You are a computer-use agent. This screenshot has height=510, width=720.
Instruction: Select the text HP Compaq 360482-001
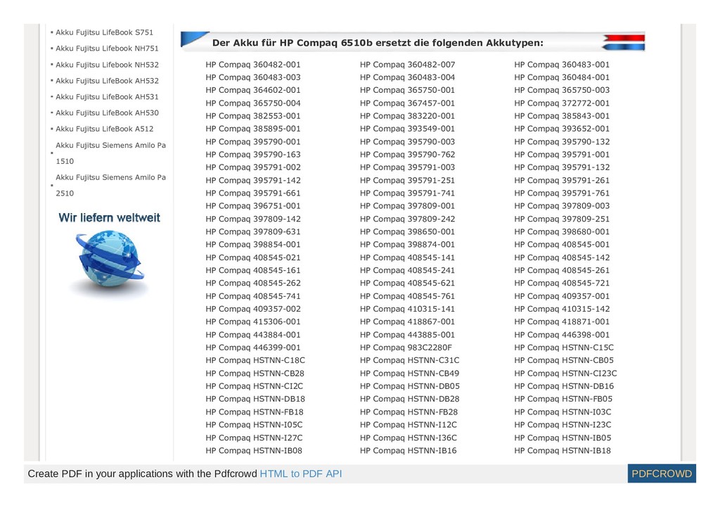(x=253, y=65)
